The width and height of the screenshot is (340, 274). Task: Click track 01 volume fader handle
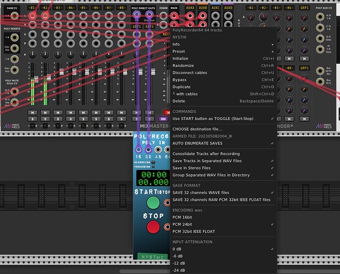click(x=36, y=79)
